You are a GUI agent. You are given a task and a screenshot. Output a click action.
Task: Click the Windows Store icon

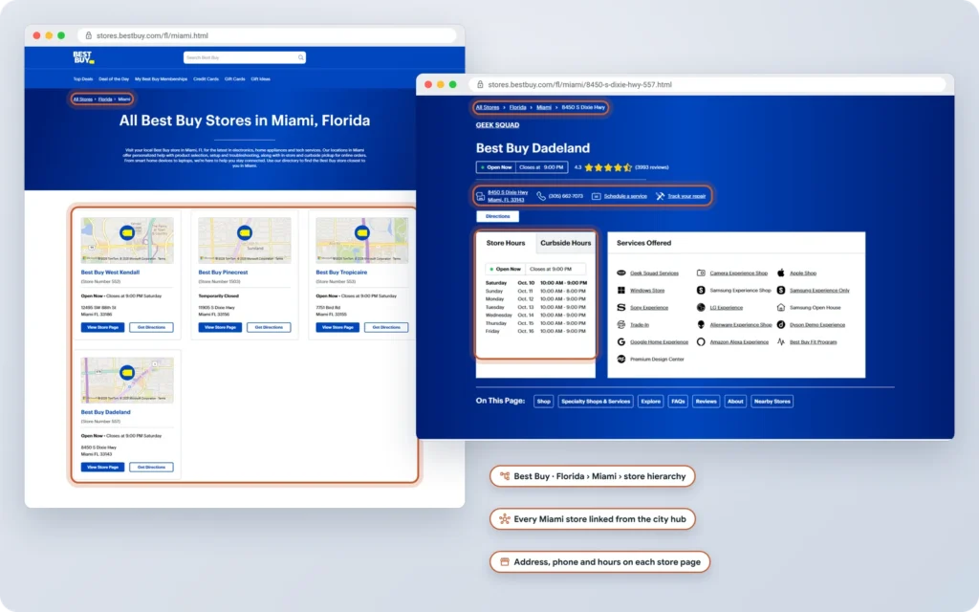(620, 291)
